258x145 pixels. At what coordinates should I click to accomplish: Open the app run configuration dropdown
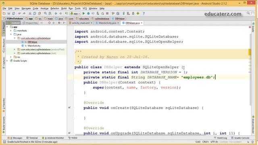click(x=75, y=13)
